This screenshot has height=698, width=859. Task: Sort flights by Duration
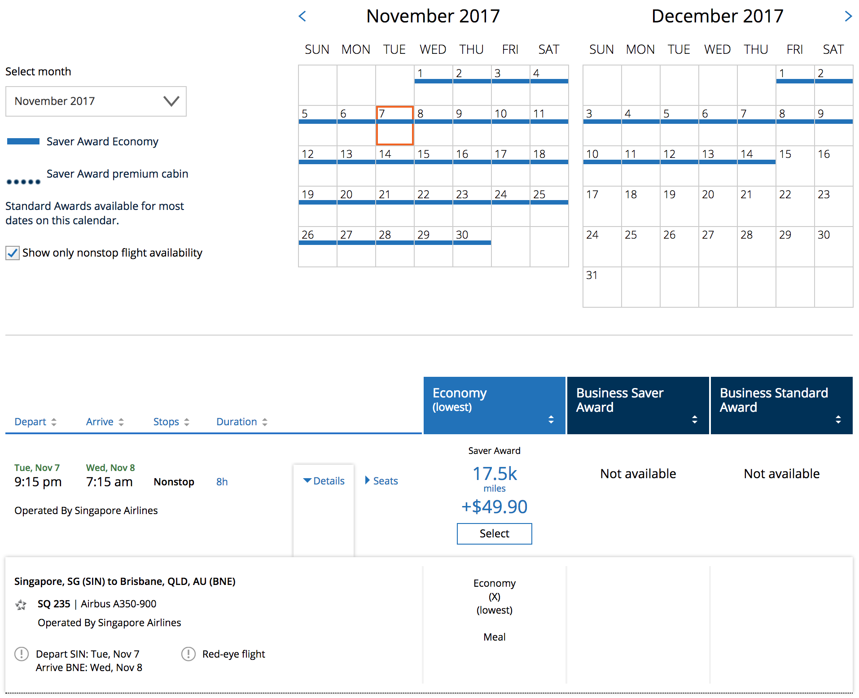241,422
